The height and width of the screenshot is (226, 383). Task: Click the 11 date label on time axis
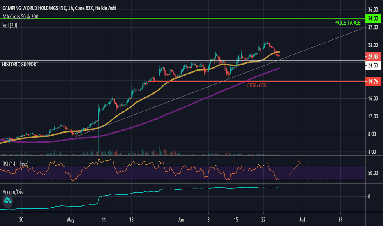[x=104, y=220]
